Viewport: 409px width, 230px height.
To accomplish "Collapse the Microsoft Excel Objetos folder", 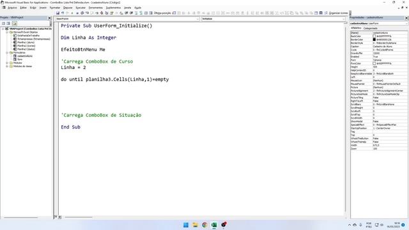I will click(x=7, y=33).
